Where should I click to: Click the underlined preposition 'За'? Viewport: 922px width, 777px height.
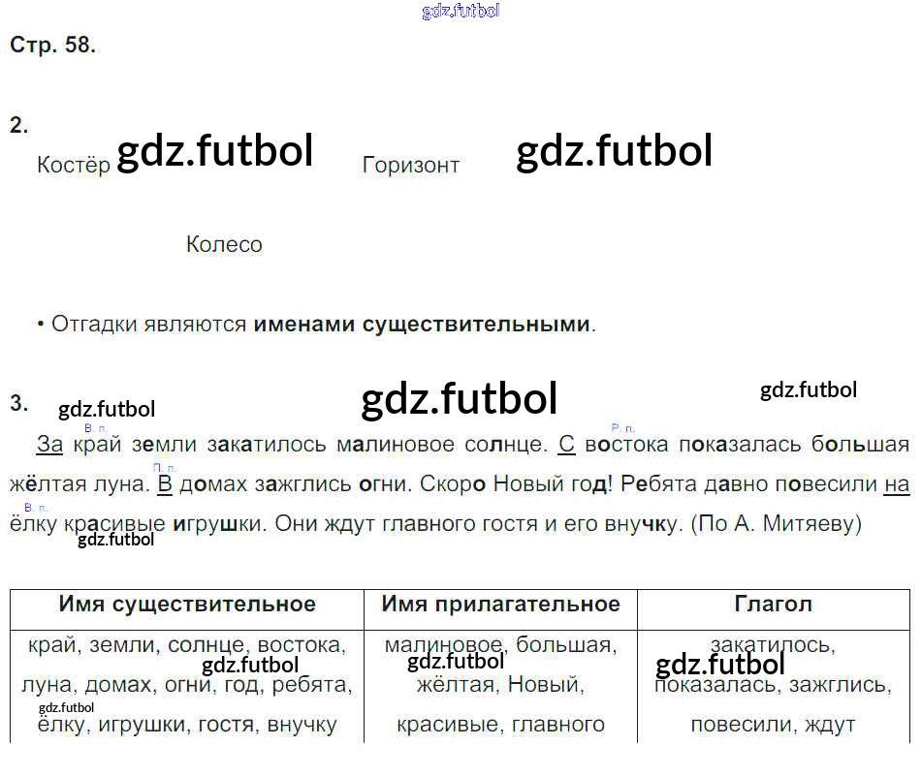(x=49, y=445)
